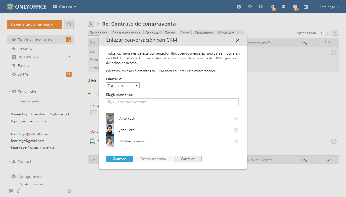
Task: Open the Contacto dropdown under Enlazar a
Action: click(x=123, y=85)
